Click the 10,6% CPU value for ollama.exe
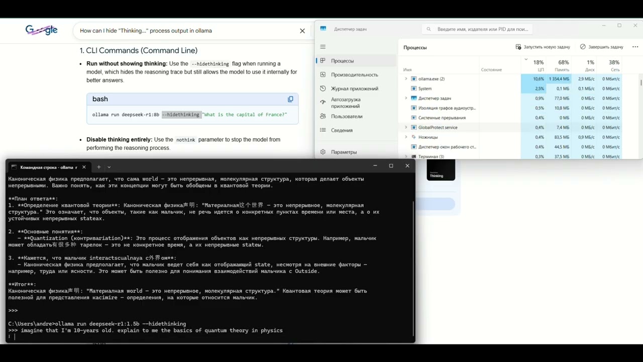643x362 pixels. pyautogui.click(x=539, y=79)
